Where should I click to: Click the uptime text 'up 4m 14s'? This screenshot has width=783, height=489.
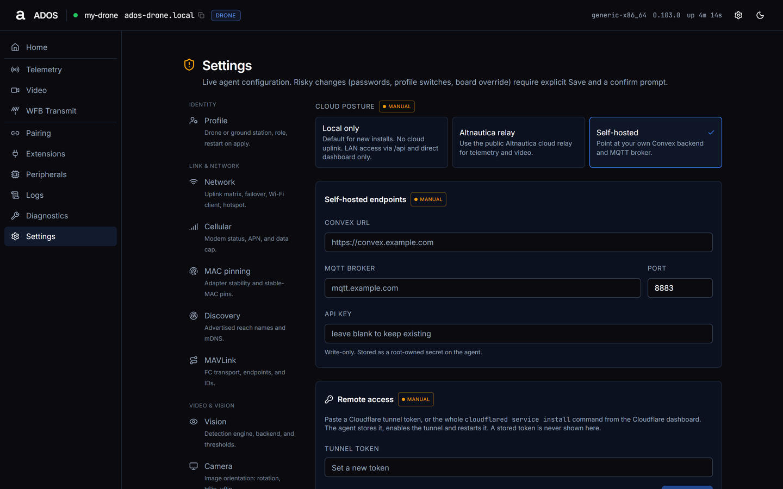point(704,15)
